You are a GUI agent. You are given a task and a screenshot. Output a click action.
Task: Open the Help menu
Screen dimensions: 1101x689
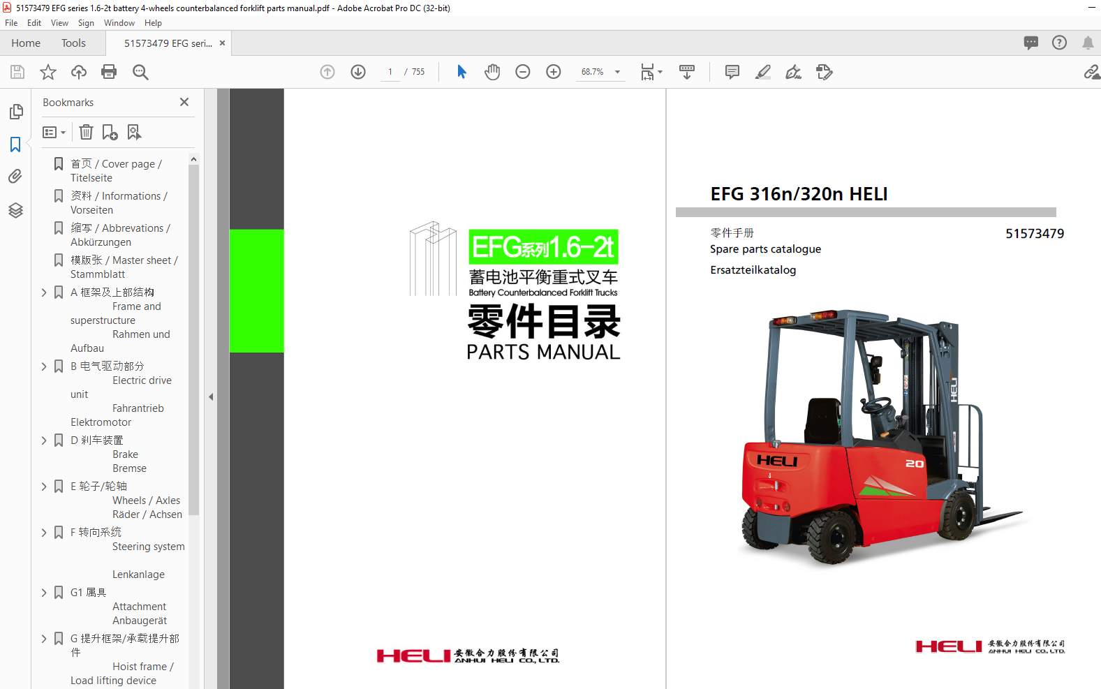coord(153,23)
